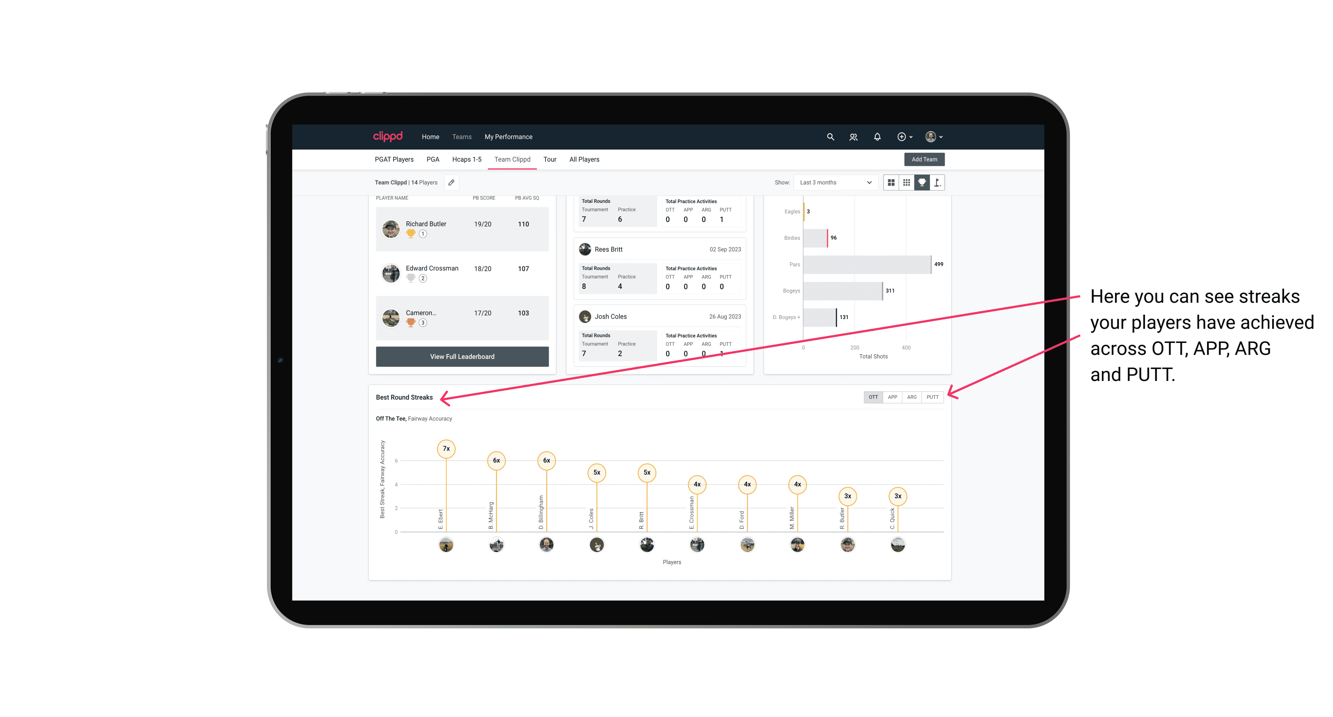
Task: Expand the Last 3 months date dropdown
Action: pos(834,183)
